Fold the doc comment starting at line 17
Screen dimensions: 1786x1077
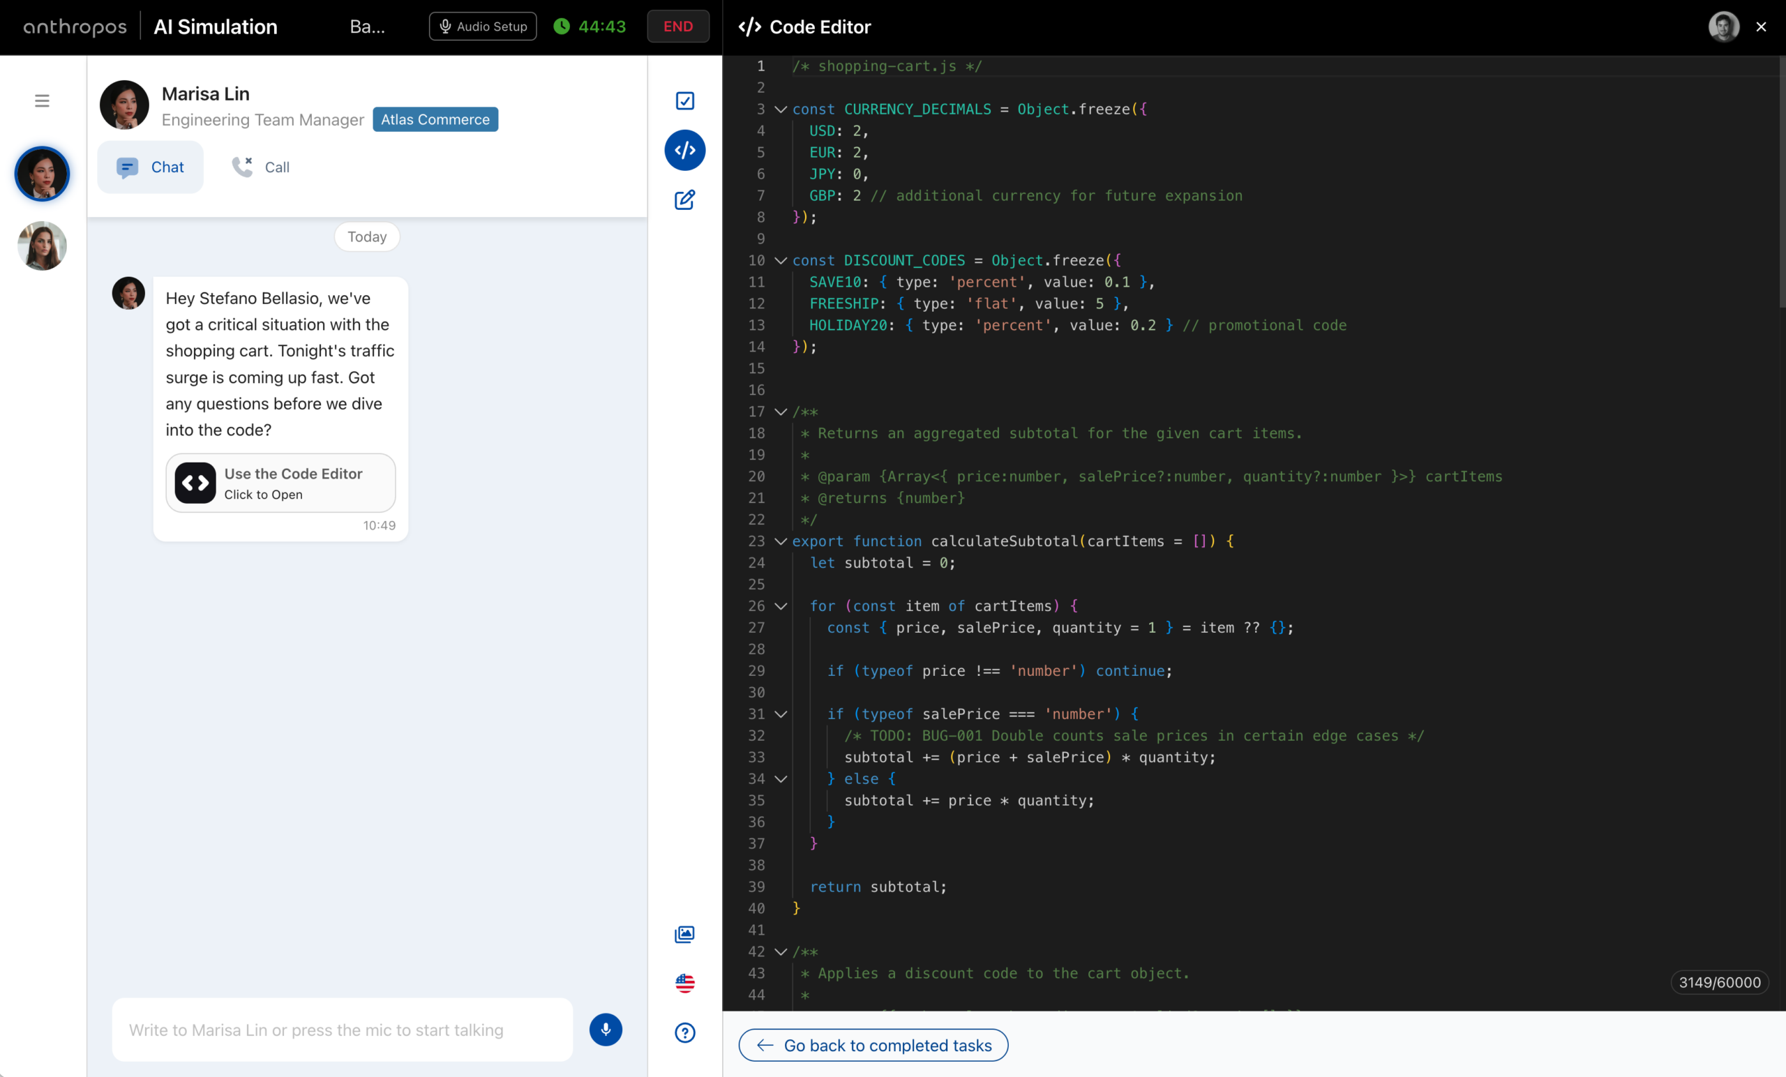[781, 412]
